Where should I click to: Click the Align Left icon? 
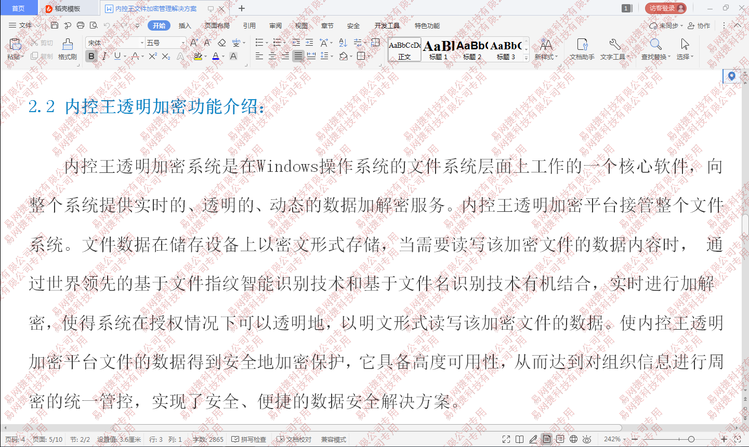tap(259, 56)
